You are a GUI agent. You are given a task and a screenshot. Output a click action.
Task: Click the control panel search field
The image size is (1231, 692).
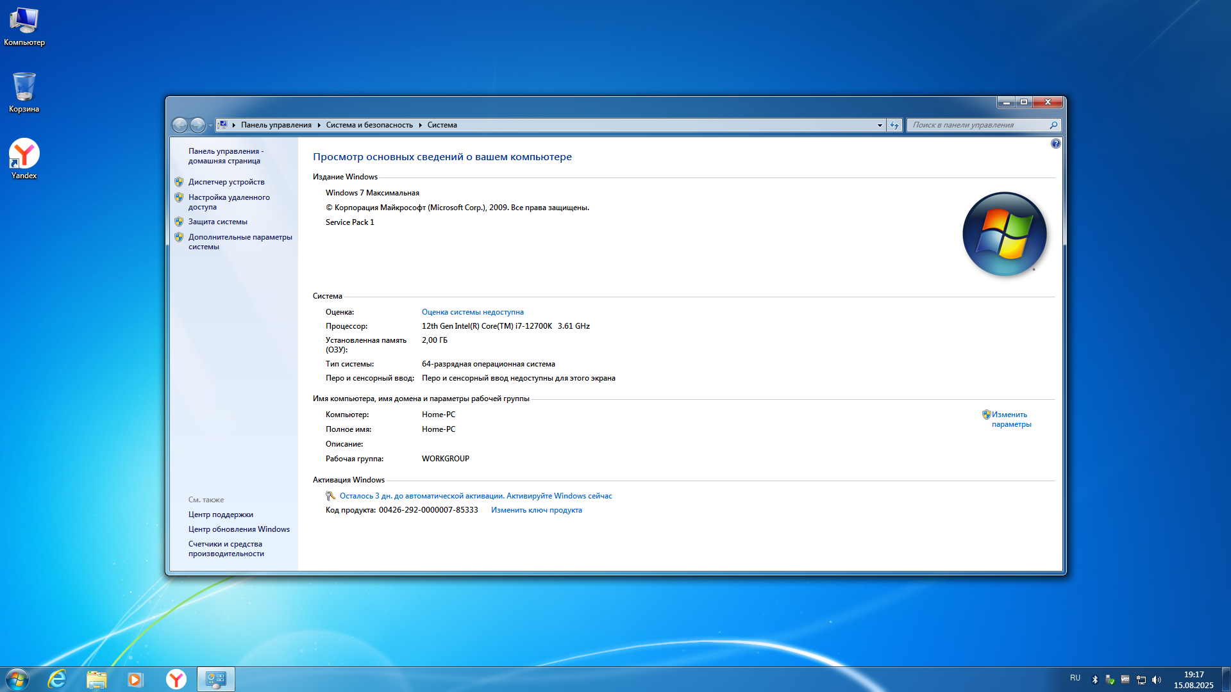(978, 125)
